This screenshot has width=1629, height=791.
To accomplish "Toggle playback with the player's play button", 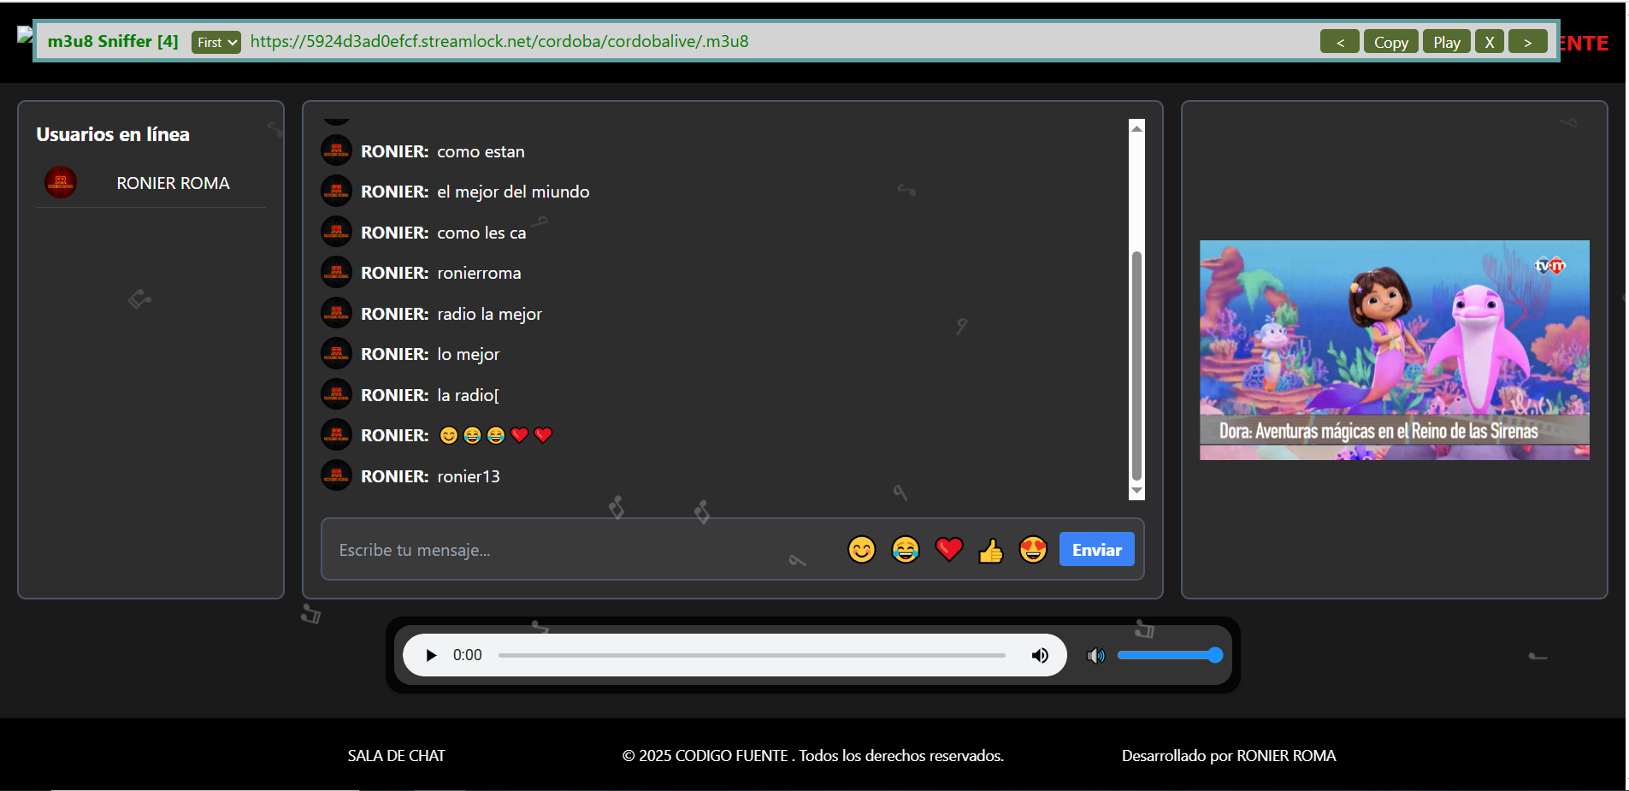I will coord(431,655).
